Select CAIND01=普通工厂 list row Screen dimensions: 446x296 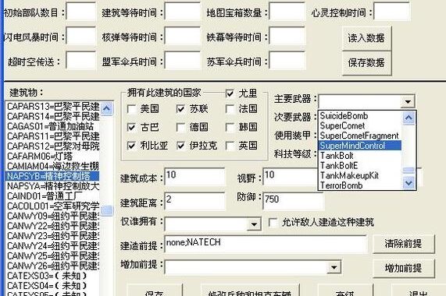pos(53,196)
